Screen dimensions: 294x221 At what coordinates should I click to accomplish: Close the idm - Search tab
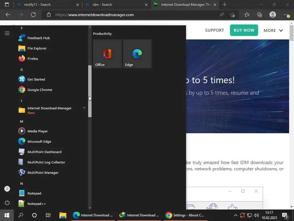click(x=146, y=5)
